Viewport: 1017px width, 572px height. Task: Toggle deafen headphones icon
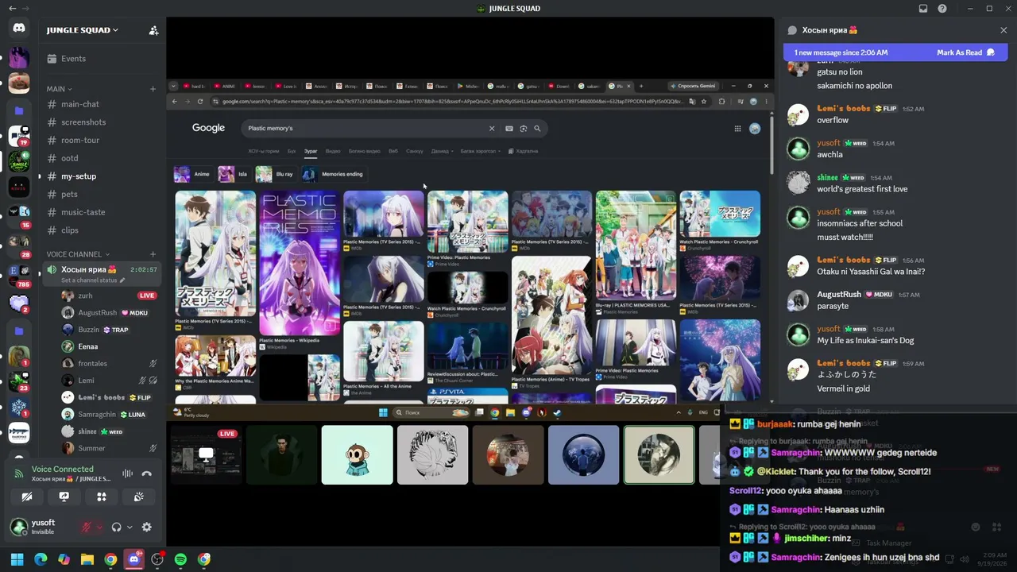[x=117, y=527]
